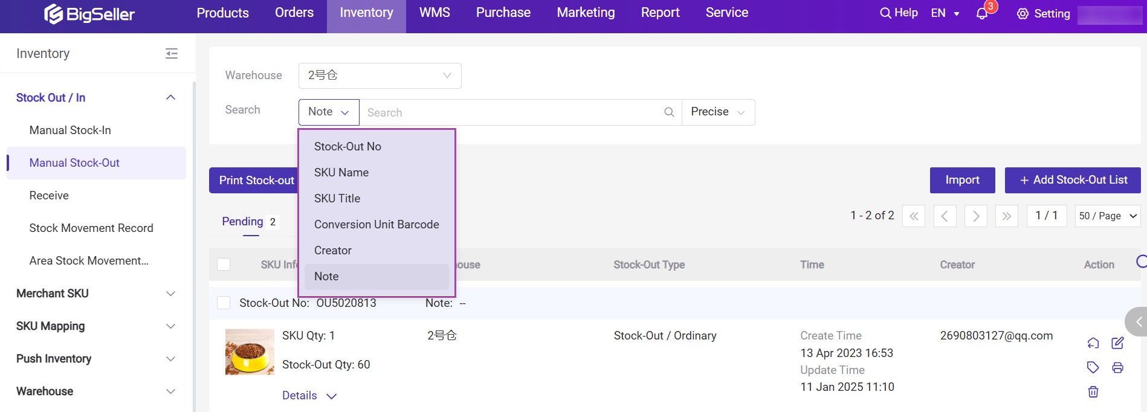Open the Precise match type dropdown
1147x412 pixels.
[718, 112]
